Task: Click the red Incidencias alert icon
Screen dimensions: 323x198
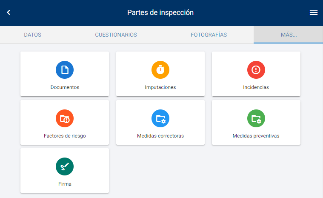Action: coord(256,70)
